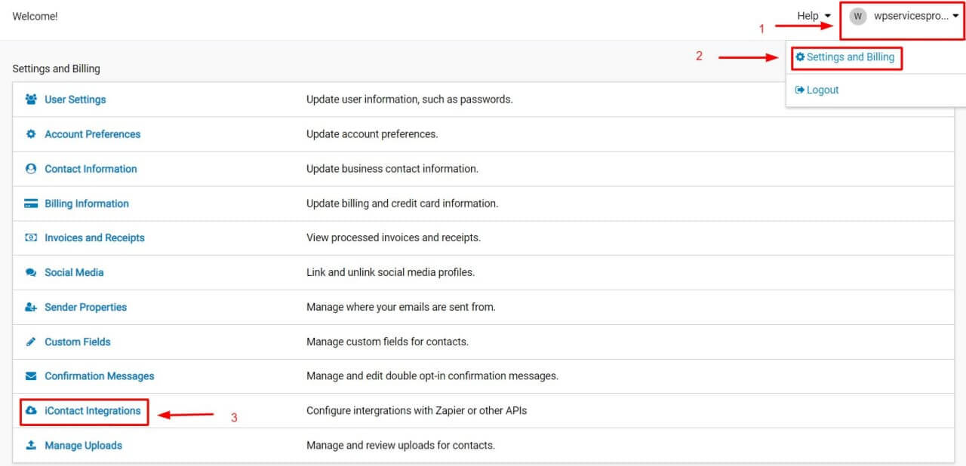
Task: Select Settings and Billing from the menu
Action: point(846,56)
